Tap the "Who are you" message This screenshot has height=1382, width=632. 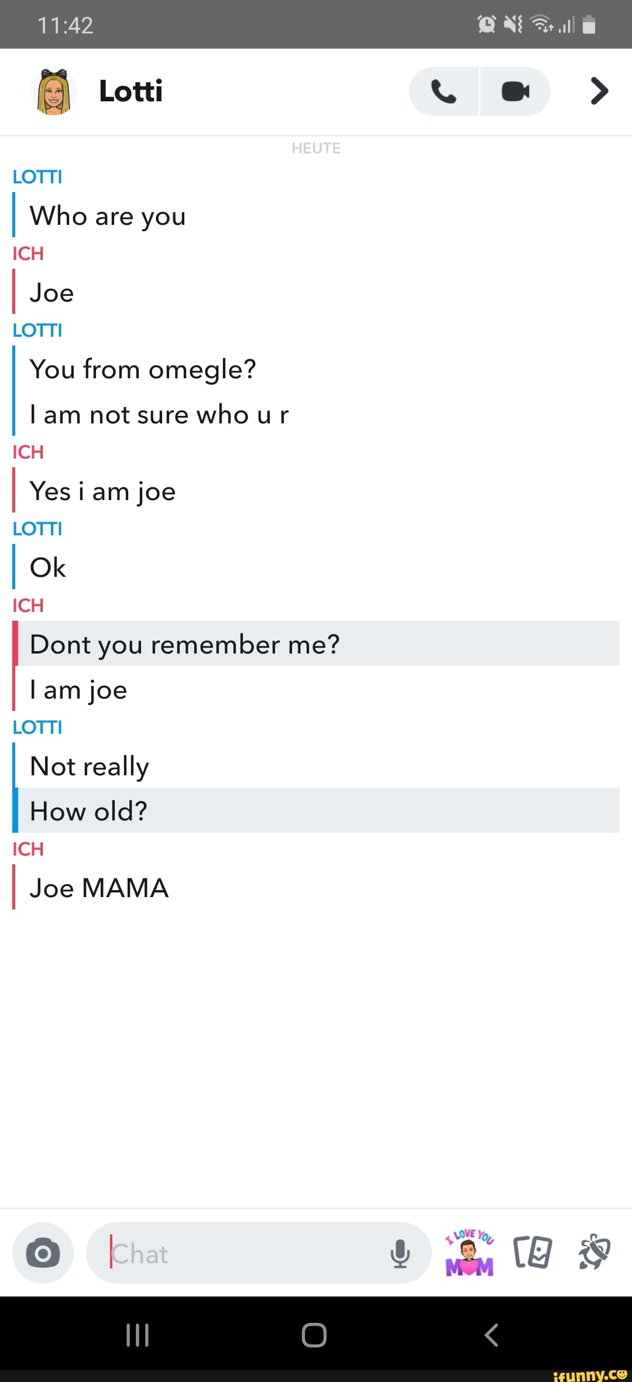(108, 216)
